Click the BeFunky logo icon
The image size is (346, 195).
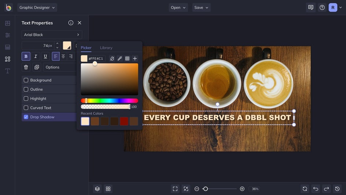(8, 7)
